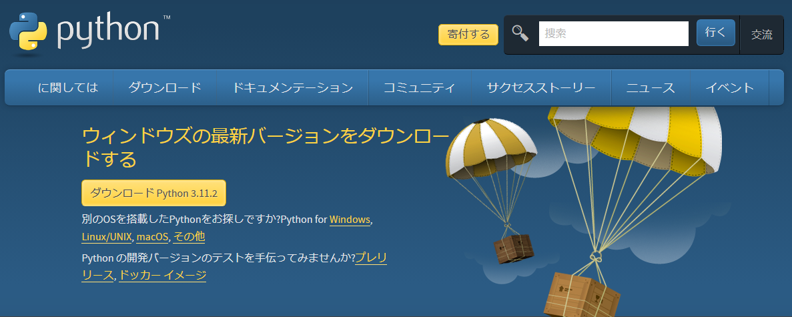Viewport: 792px width, 317px height.
Task: Click the ダウンロード Python 3.11.2 button
Action: (x=153, y=193)
